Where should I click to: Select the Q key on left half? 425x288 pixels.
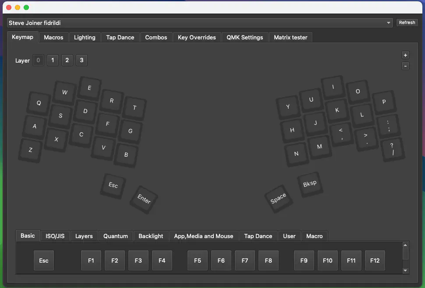39,103
